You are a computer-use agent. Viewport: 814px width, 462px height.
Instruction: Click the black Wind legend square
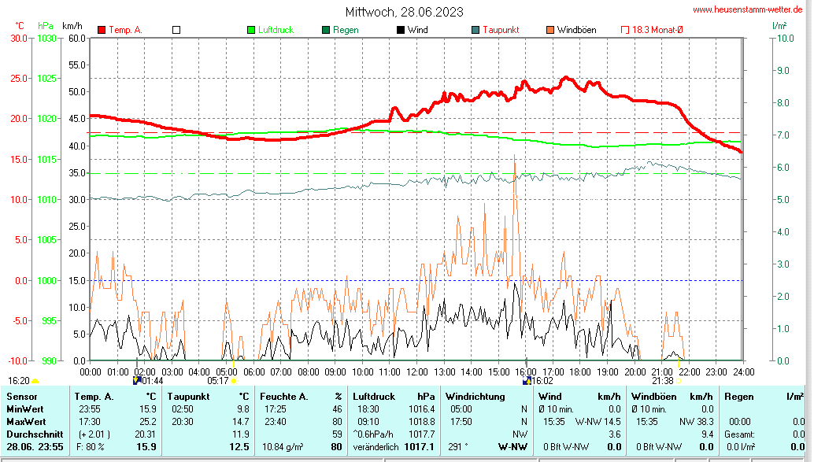(401, 30)
